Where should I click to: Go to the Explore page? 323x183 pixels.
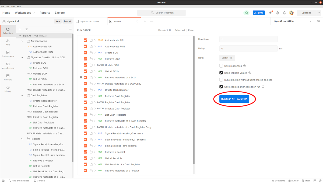pos(60,13)
